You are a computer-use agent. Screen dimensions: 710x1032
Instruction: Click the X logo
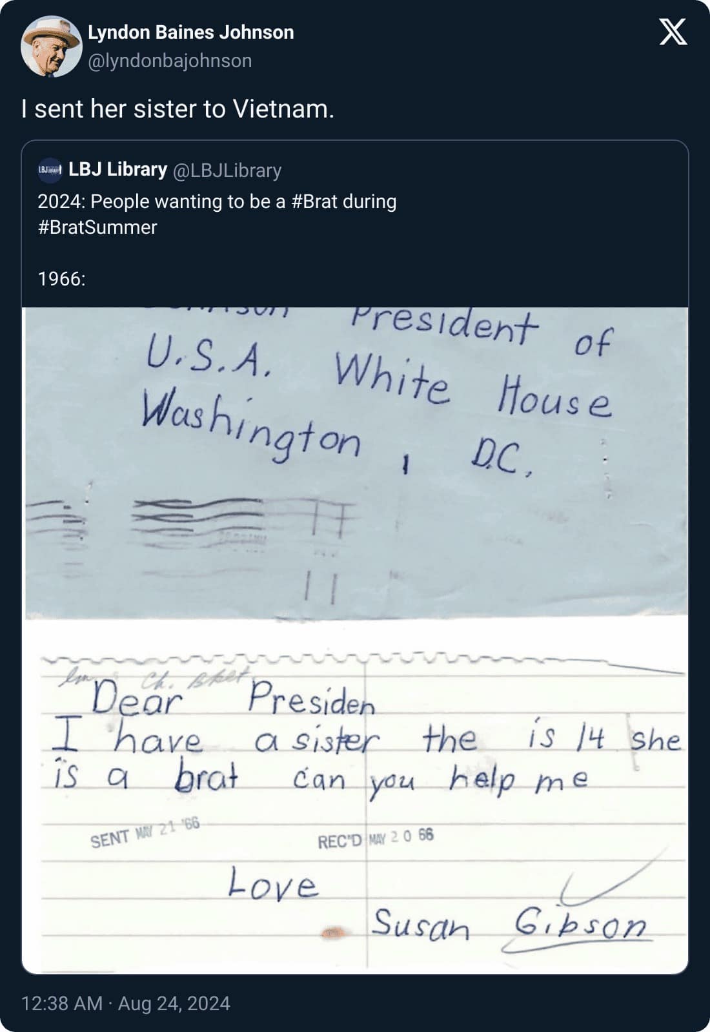673,32
